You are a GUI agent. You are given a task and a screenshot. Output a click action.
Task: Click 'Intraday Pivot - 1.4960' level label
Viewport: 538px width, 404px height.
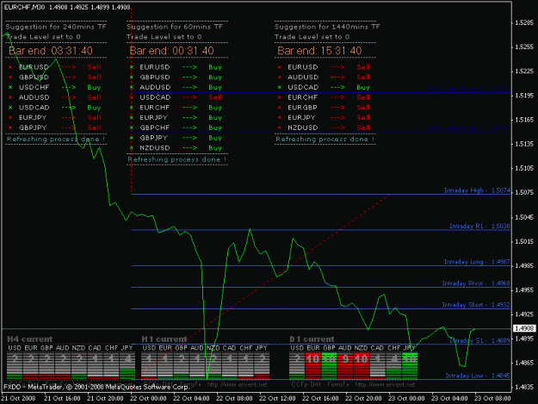point(476,283)
